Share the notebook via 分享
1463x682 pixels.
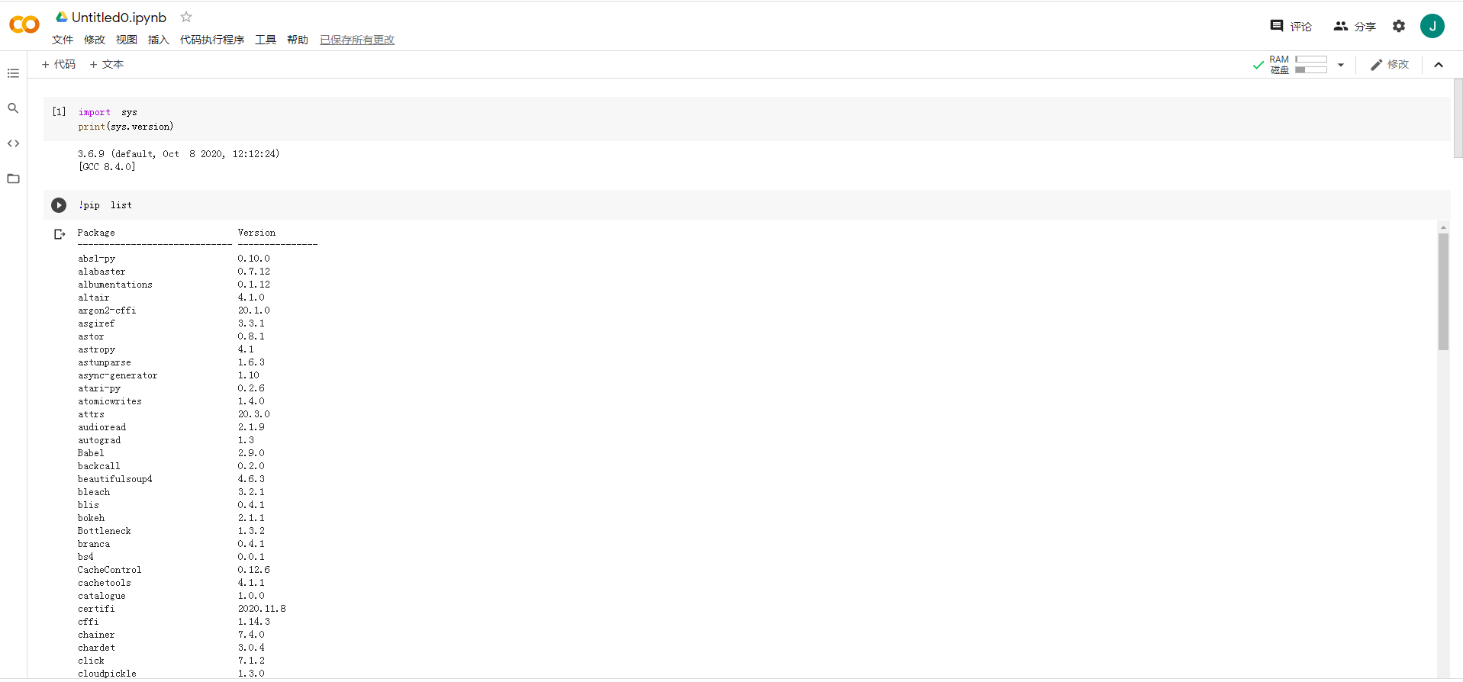pos(1355,25)
